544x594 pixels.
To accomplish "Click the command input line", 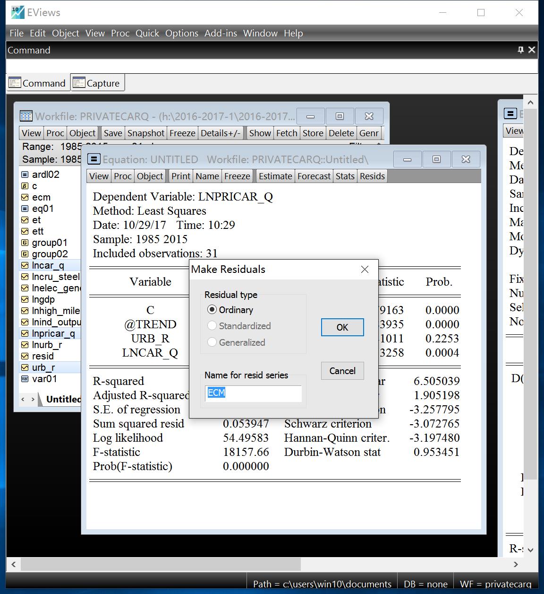I will click(x=272, y=66).
